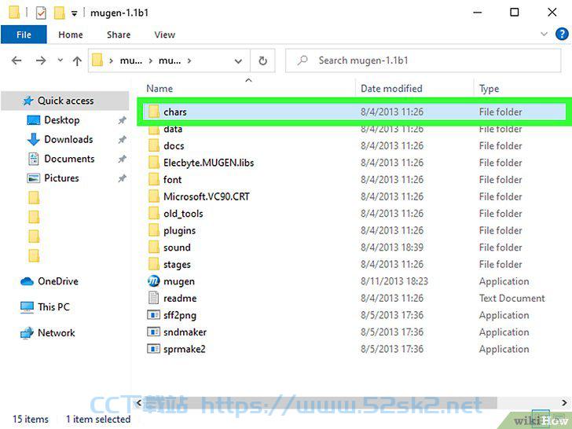Sort by the Type column header
Image resolution: width=572 pixels, height=429 pixels.
point(489,89)
